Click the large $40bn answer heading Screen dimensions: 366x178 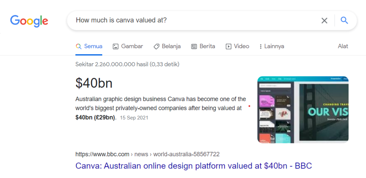[x=94, y=83]
